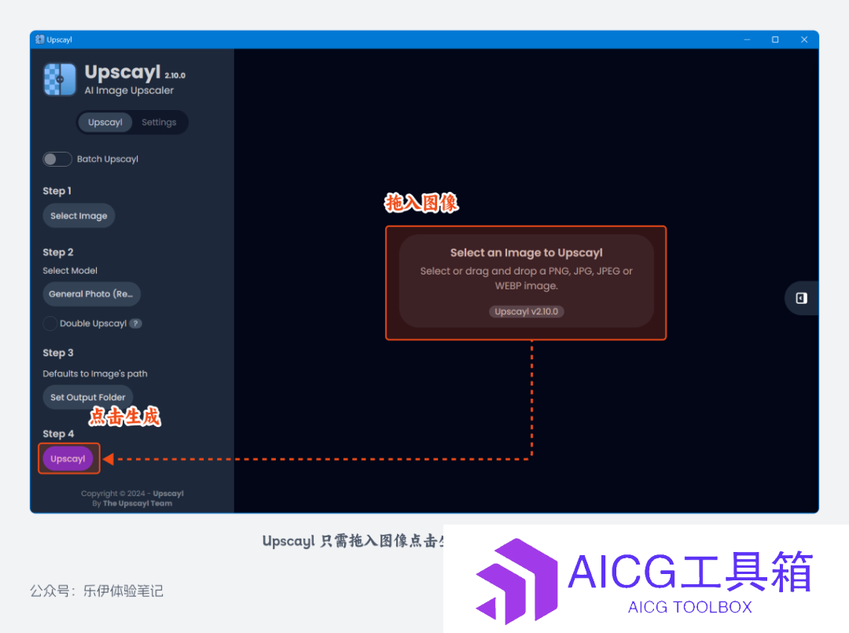The image size is (849, 633).
Task: Click the Set Output Folder button
Action: coord(88,397)
